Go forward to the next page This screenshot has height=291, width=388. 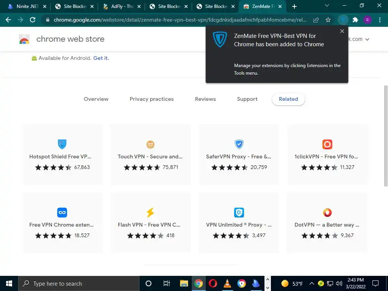[x=20, y=20]
